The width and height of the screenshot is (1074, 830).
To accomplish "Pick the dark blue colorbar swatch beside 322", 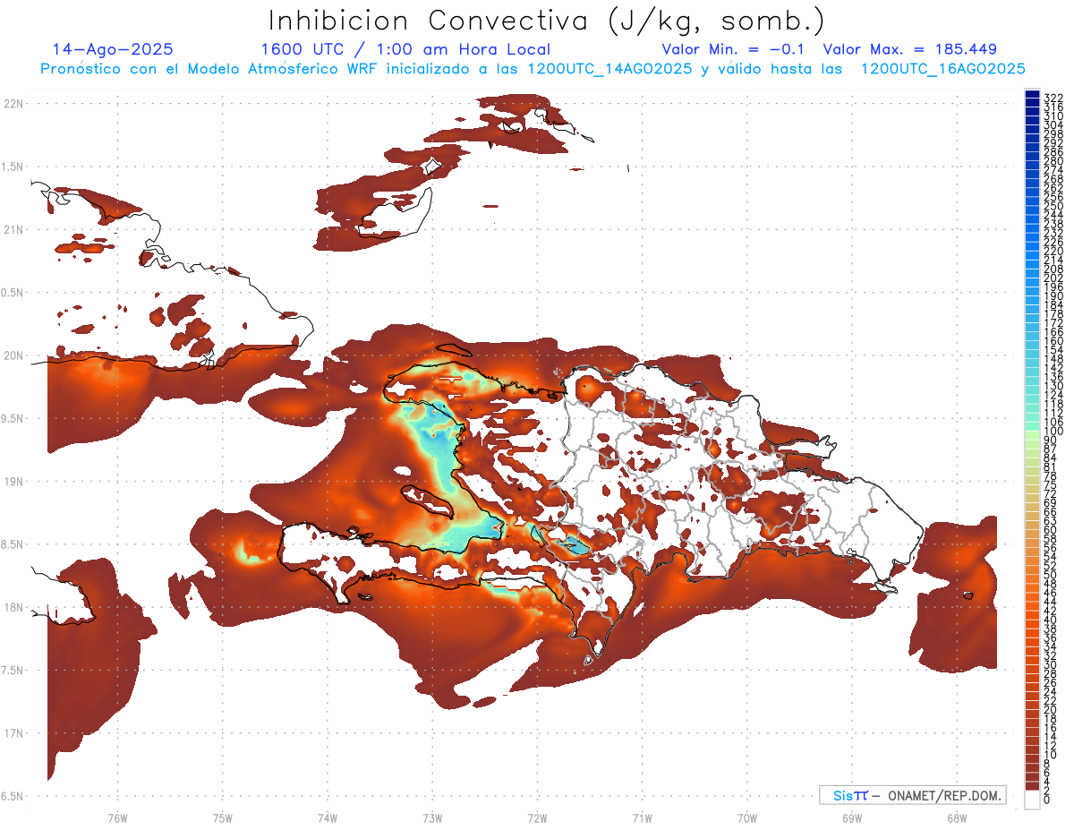I will pyautogui.click(x=1032, y=95).
